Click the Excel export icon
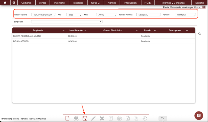208x122 pixels. pos(128,118)
